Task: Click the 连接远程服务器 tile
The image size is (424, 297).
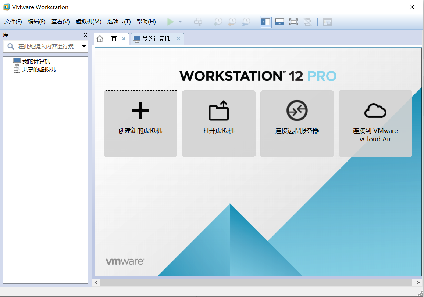Action: coord(297,124)
